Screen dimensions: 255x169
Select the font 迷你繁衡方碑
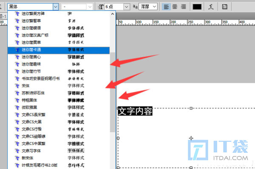point(59,14)
